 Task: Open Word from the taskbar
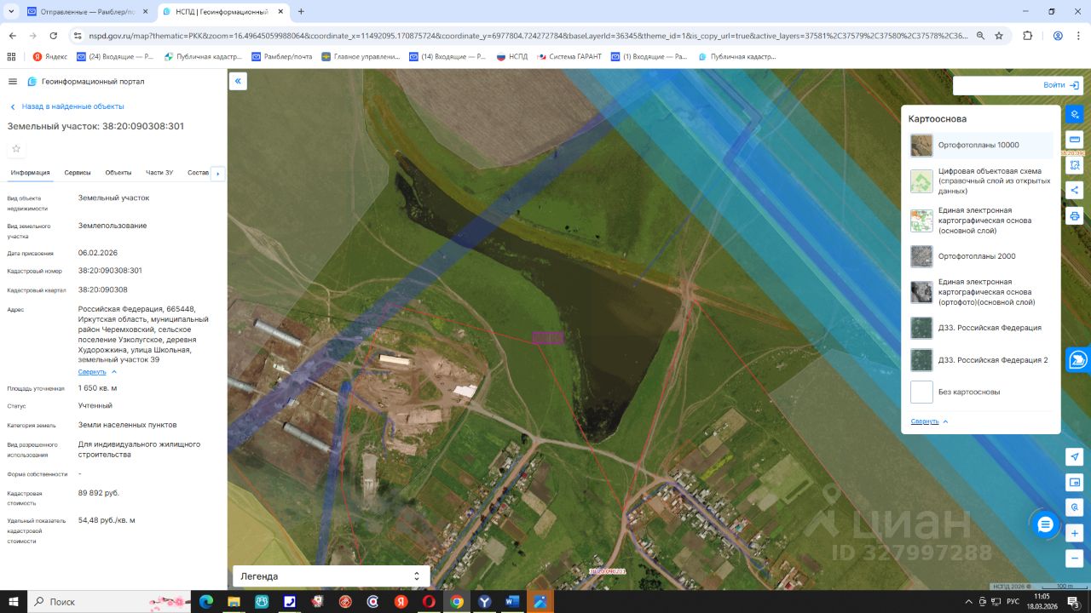[511, 602]
